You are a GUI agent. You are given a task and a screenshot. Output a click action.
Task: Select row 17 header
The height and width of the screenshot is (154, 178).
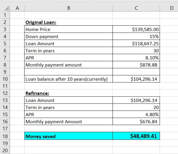click(x=5, y=129)
